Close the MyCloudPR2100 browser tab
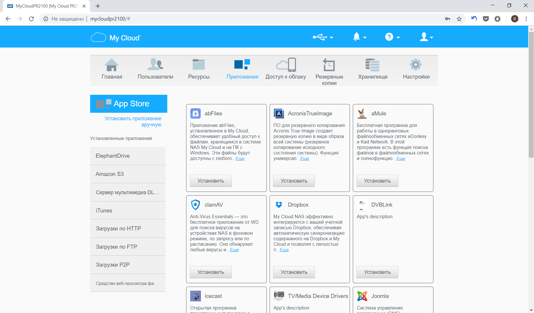The height and width of the screenshot is (313, 534). (x=84, y=6)
